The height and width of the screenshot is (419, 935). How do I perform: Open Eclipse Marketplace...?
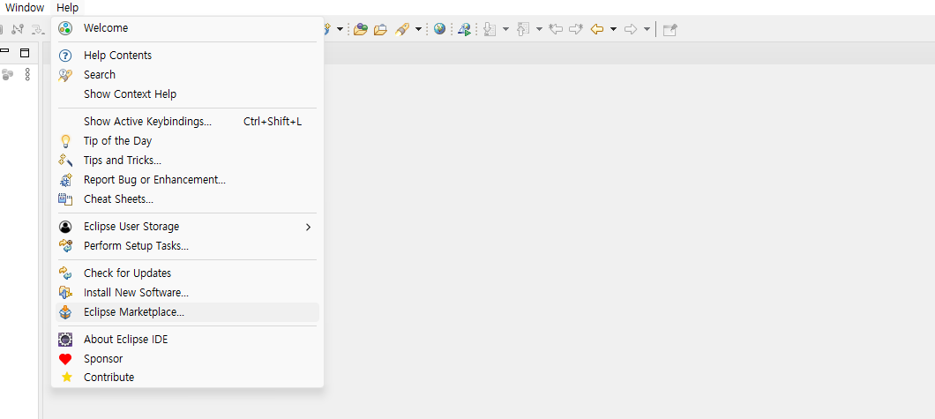(187, 312)
